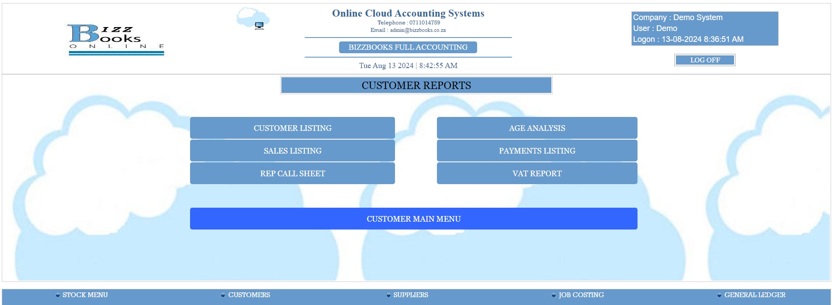Viewport: 835px width, 305px height.
Task: Select the Rep Call Sheet button
Action: [292, 173]
